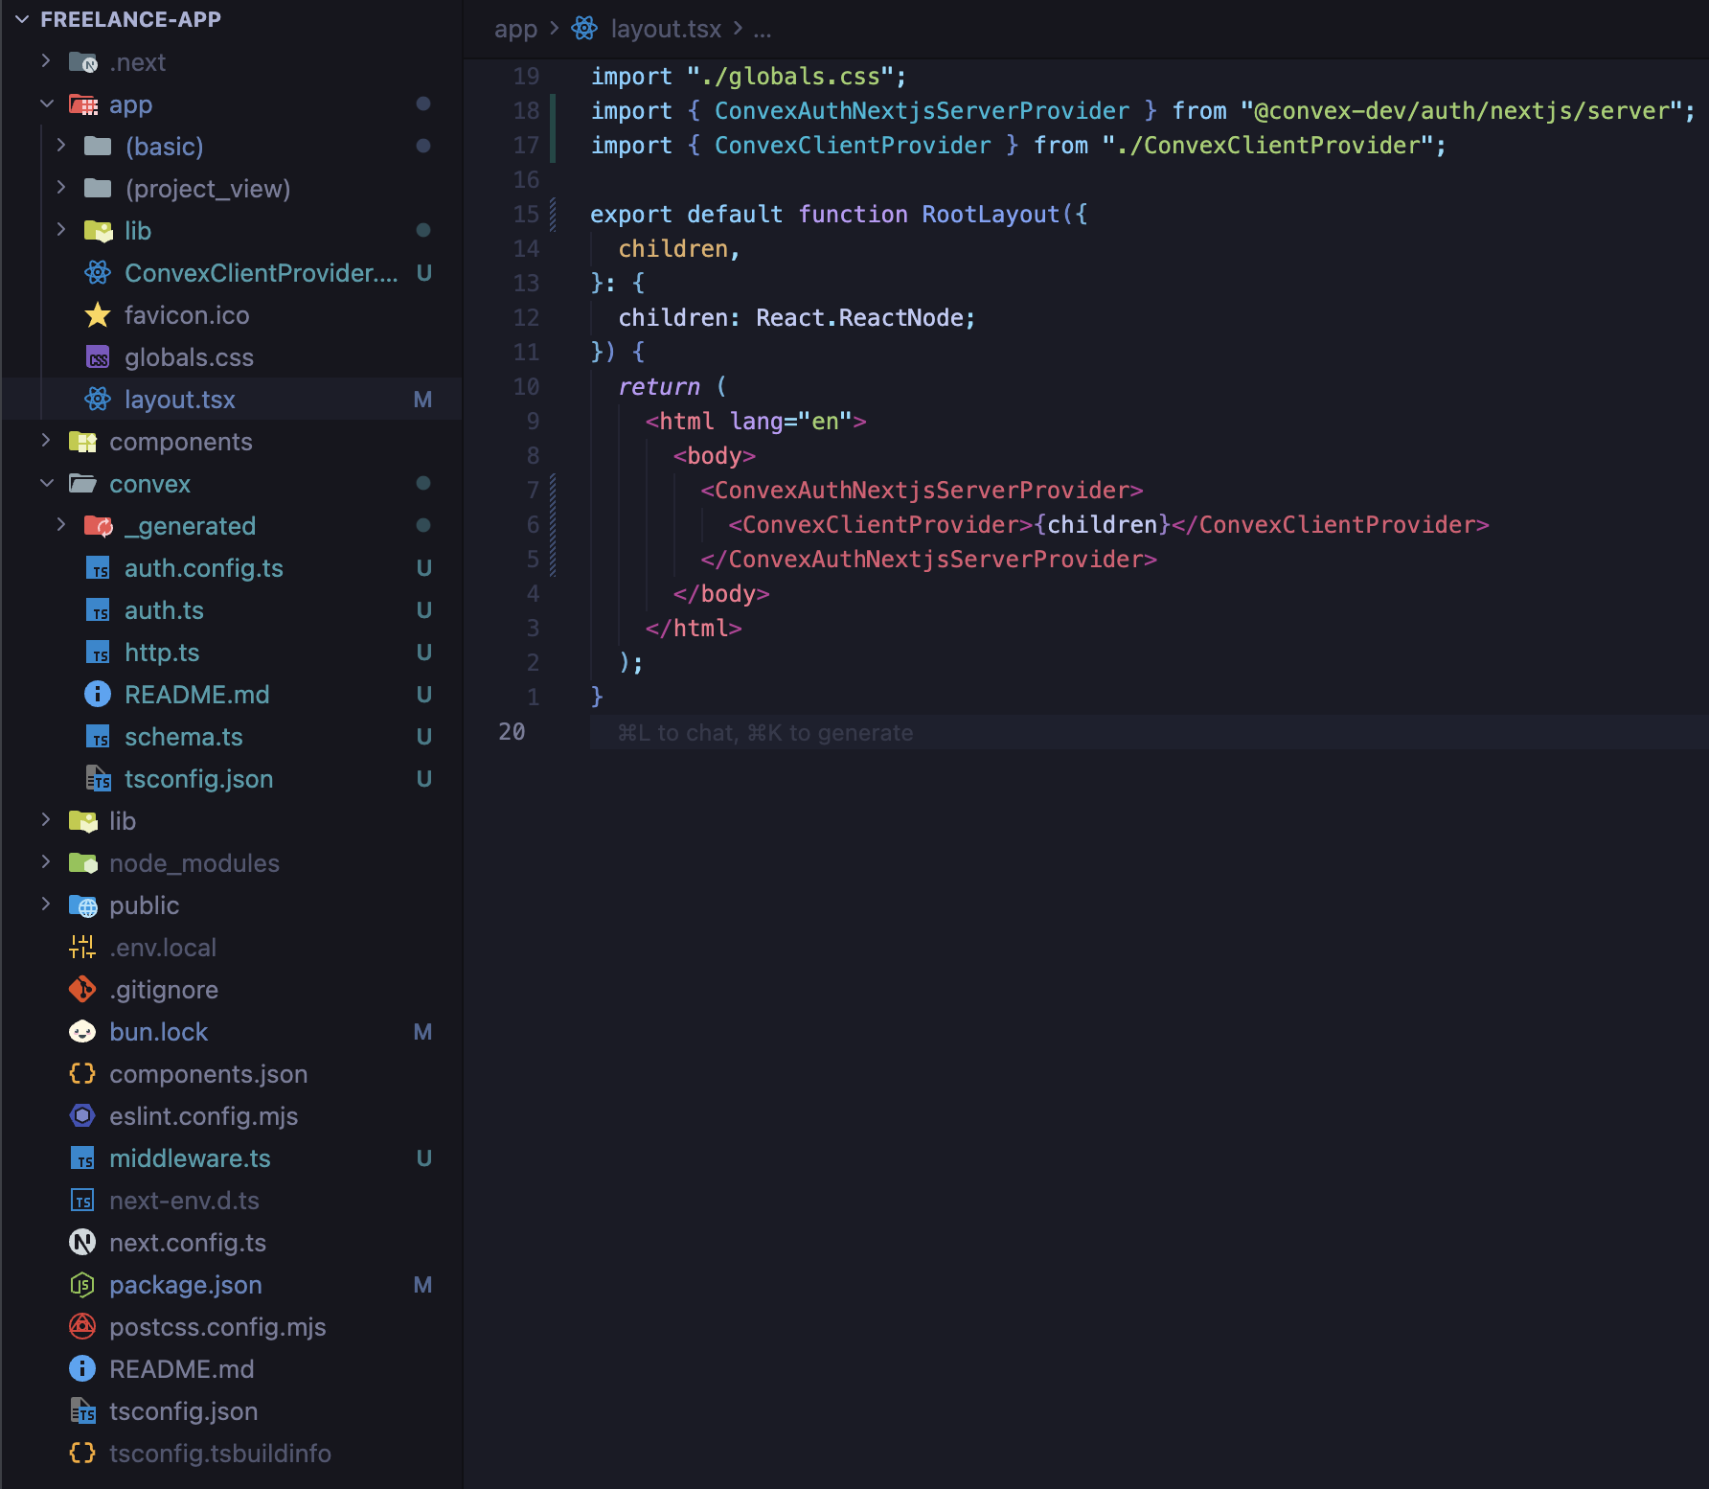Click the ... breadcrumb after layout.tsx

click(x=762, y=29)
